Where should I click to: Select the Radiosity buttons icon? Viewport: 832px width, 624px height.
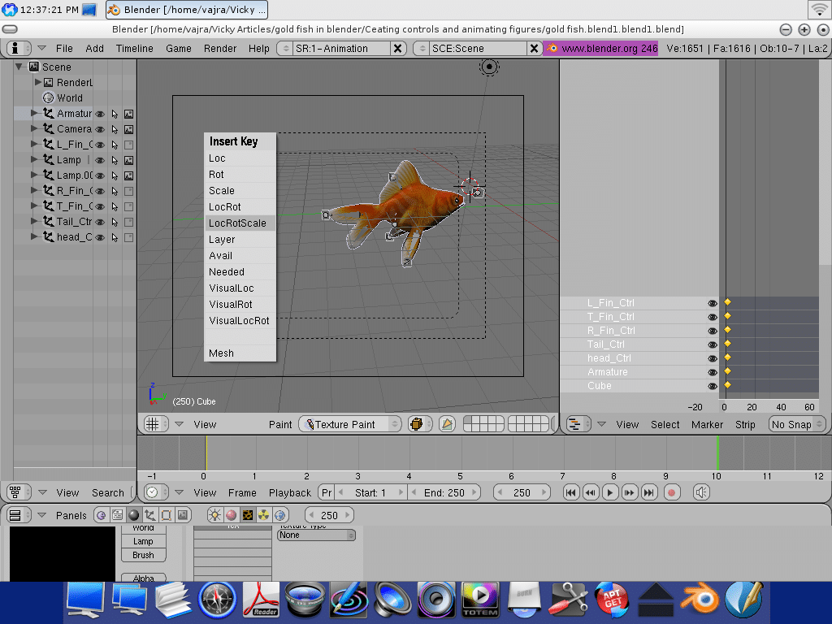click(264, 515)
